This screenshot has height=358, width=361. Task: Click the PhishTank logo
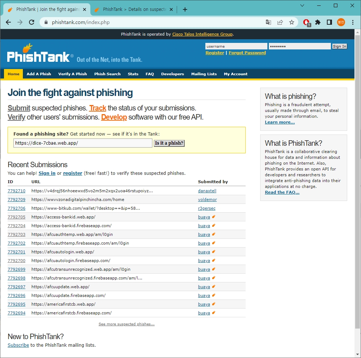coord(38,56)
